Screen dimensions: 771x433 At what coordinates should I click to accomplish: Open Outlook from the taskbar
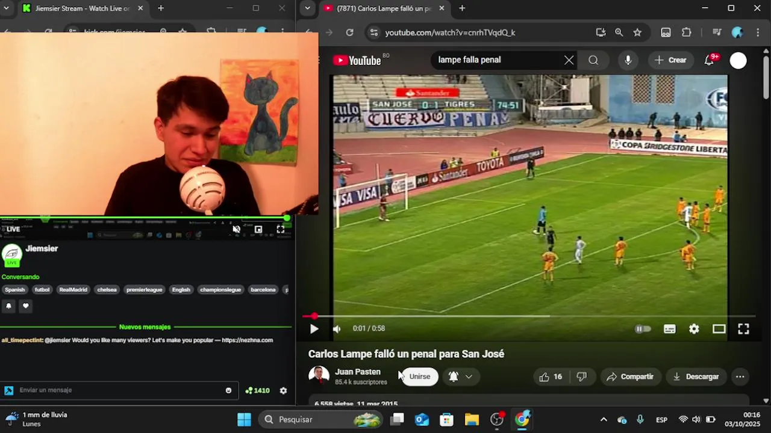pyautogui.click(x=422, y=419)
